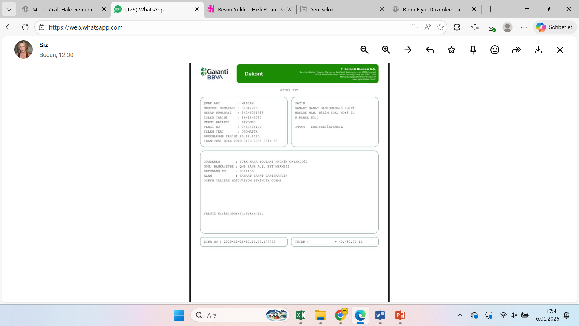View site information lock icon
The height and width of the screenshot is (326, 579).
tap(42, 27)
